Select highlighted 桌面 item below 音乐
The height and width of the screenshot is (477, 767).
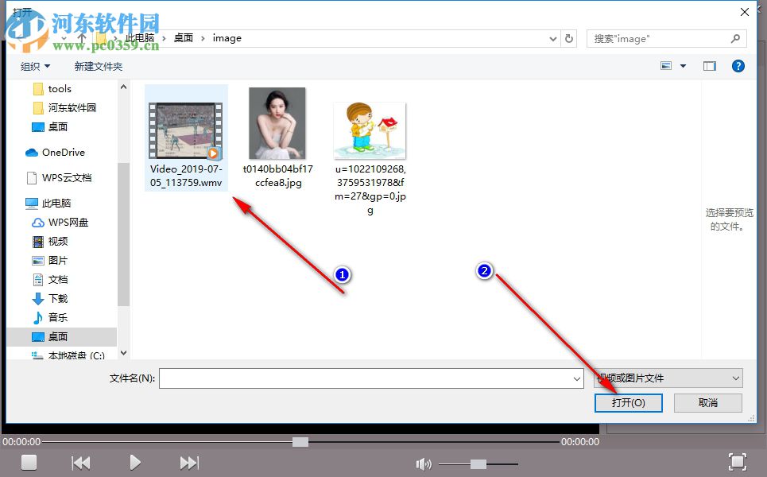(x=62, y=336)
